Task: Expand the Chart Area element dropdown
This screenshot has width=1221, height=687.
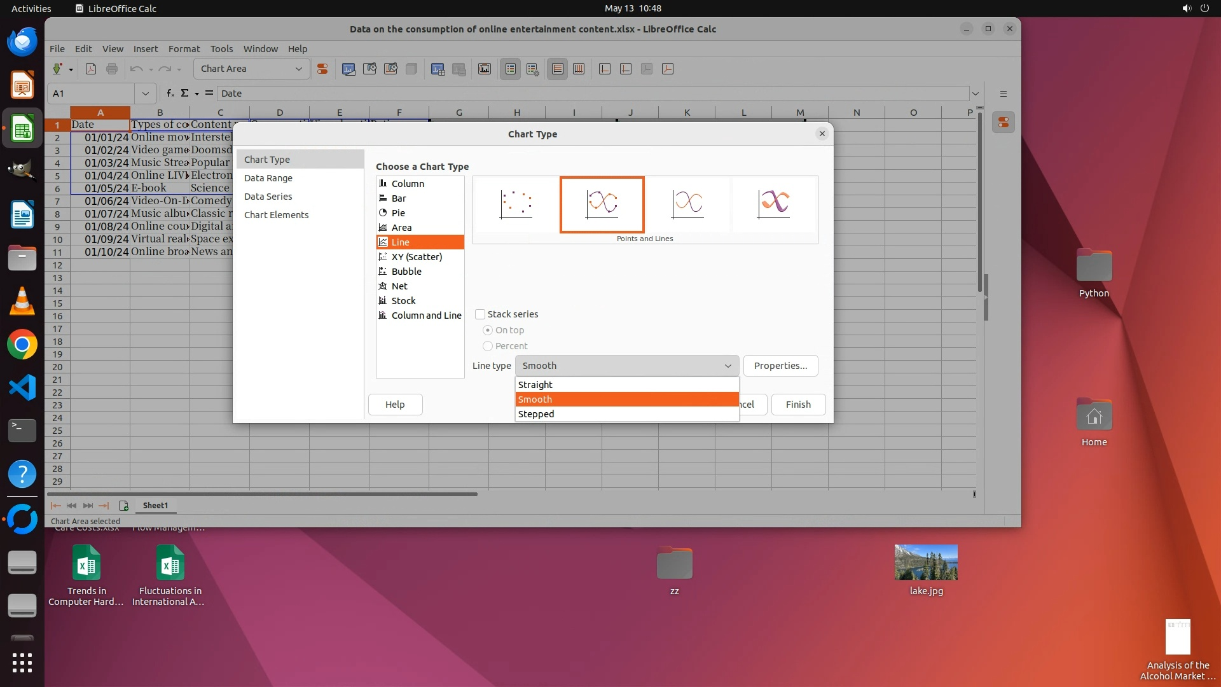Action: click(x=298, y=69)
